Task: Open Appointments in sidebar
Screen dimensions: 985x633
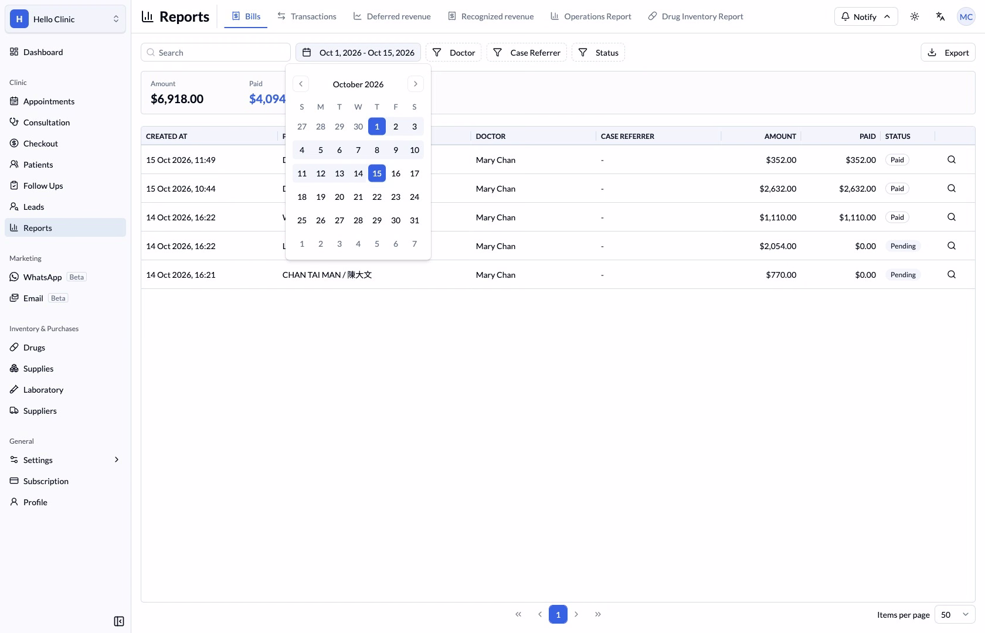Action: (x=65, y=101)
